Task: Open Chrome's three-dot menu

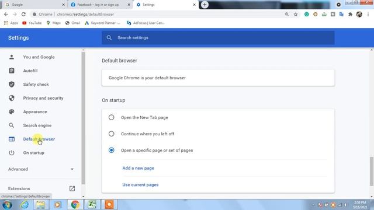Action: (x=368, y=14)
